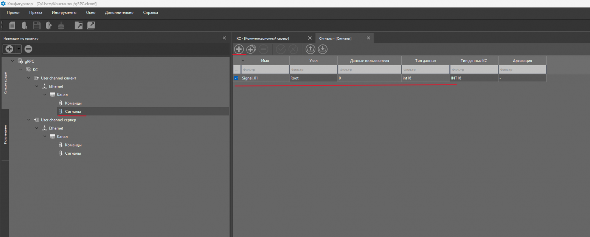
Task: Open the Окно menu
Action: tap(91, 12)
